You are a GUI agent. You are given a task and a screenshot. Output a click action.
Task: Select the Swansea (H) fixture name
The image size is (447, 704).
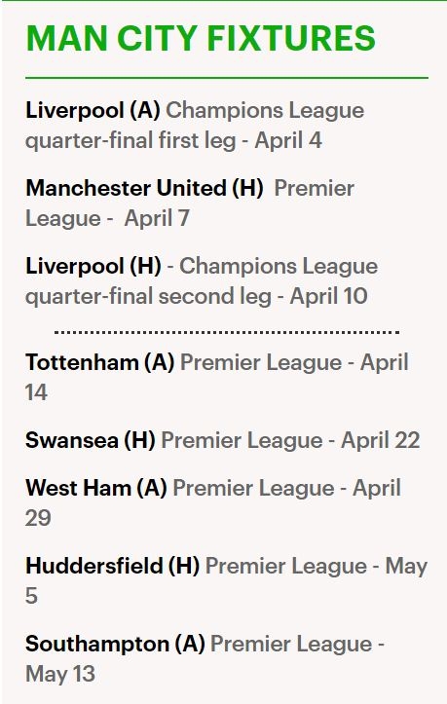tap(91, 440)
